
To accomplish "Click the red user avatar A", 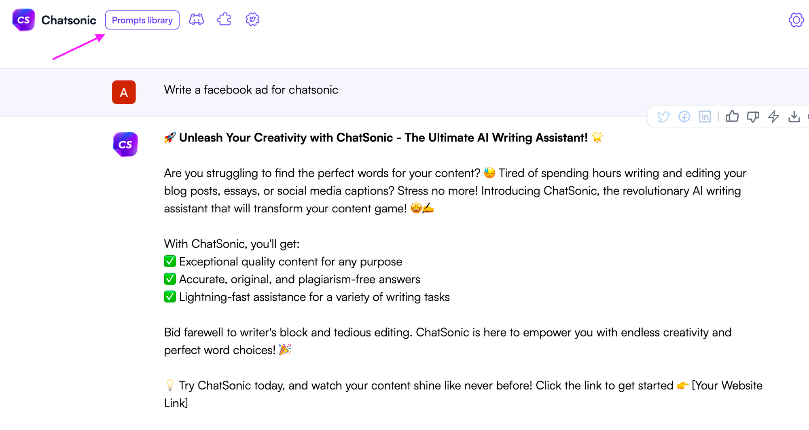I will click(124, 92).
